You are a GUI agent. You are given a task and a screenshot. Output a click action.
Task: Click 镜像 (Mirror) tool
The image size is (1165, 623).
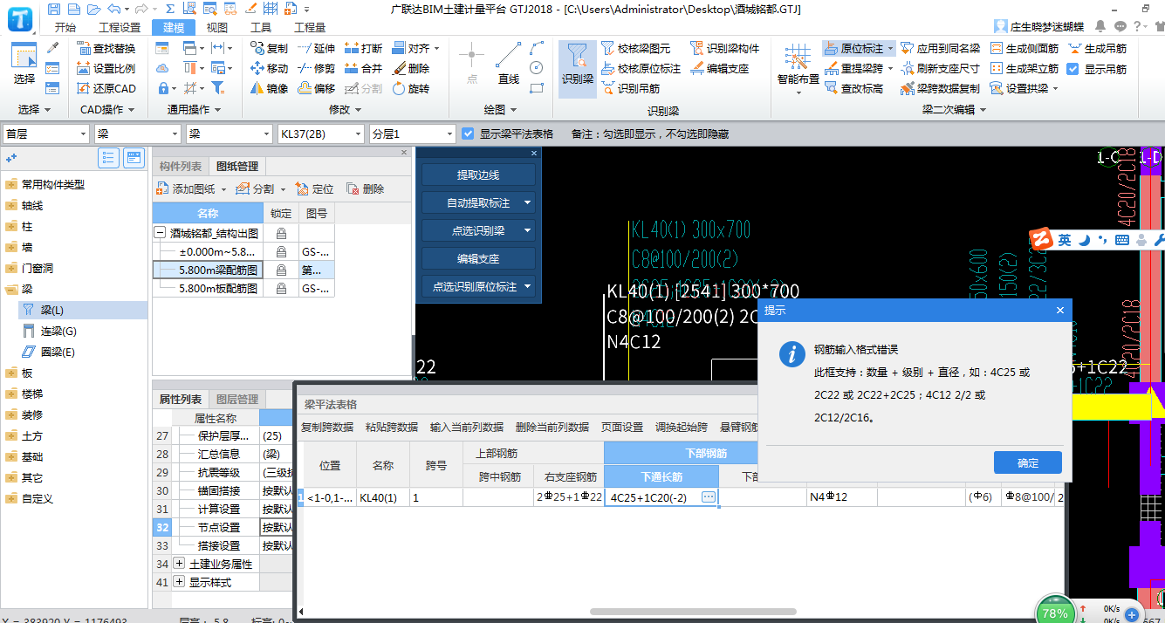coord(269,88)
